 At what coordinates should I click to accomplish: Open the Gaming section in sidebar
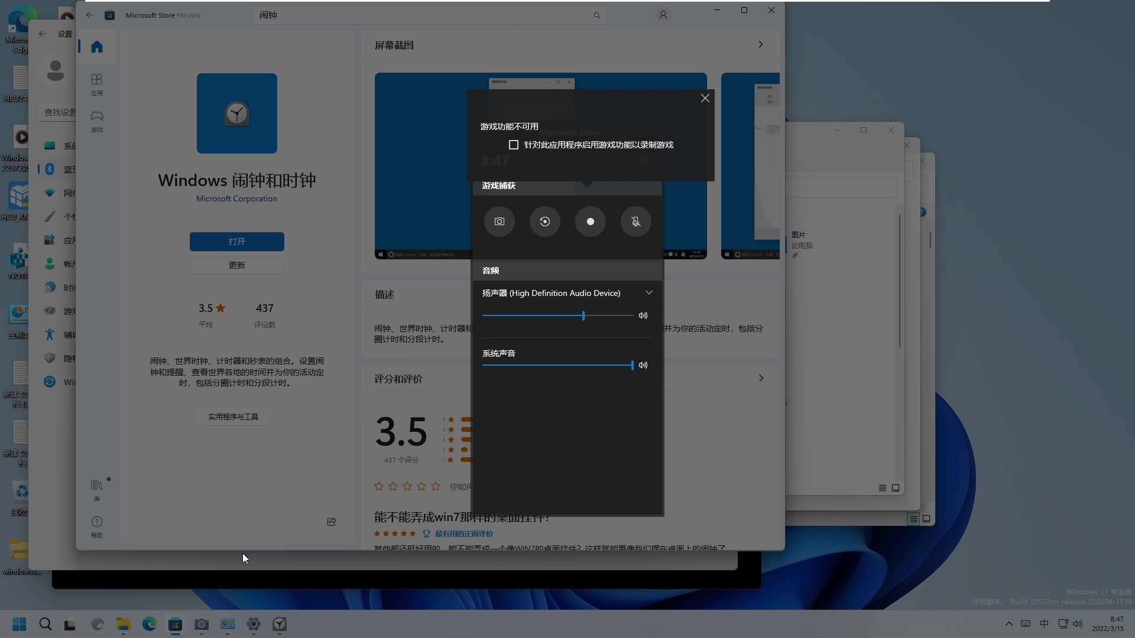[97, 121]
